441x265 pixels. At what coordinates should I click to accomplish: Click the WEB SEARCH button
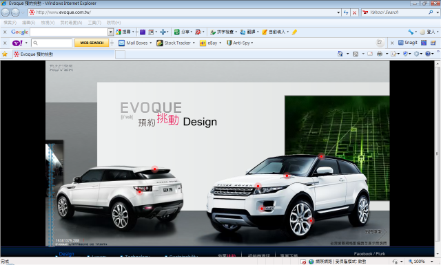[x=92, y=43]
